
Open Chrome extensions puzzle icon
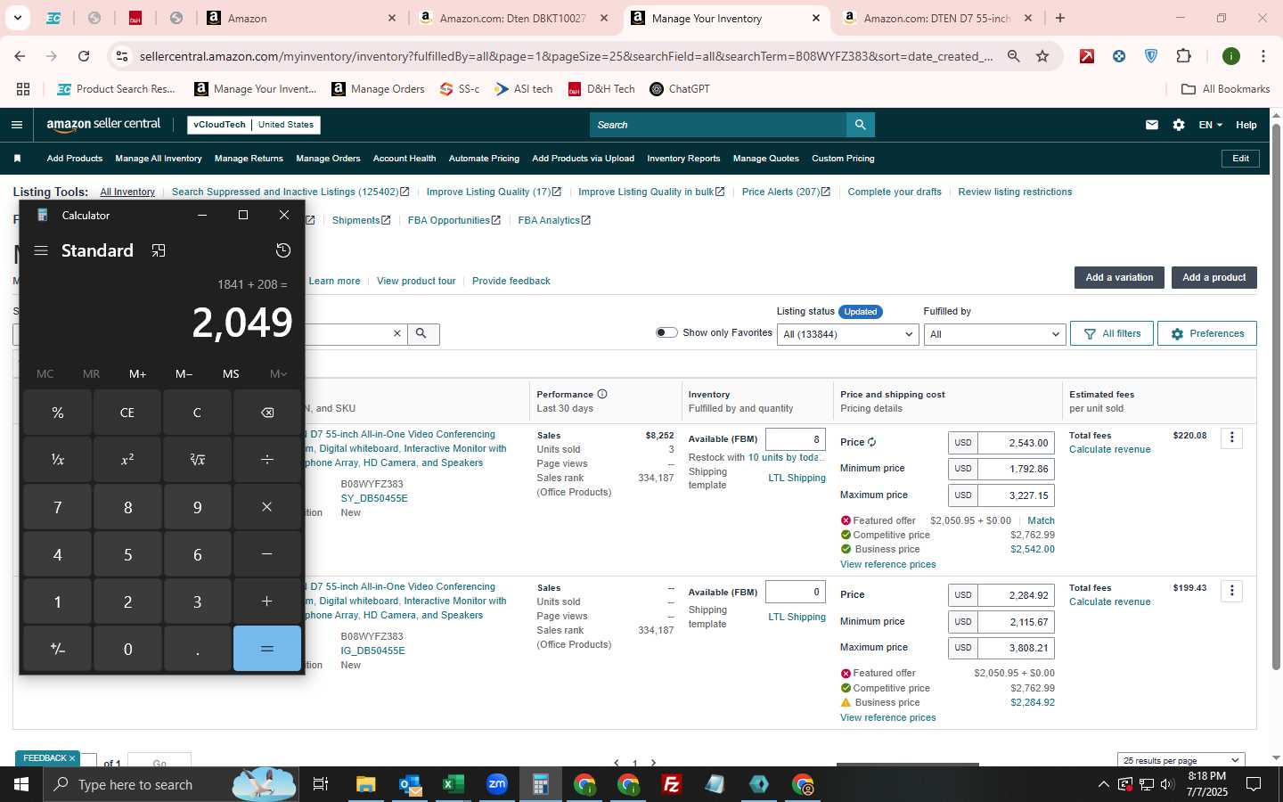[x=1183, y=56]
